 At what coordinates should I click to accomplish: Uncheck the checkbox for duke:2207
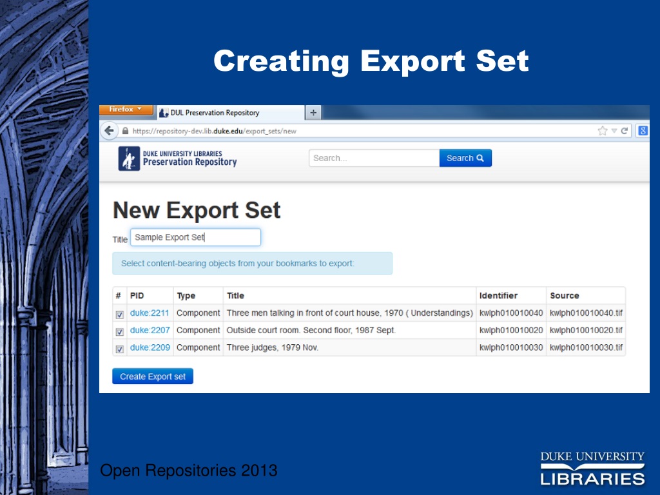click(119, 331)
